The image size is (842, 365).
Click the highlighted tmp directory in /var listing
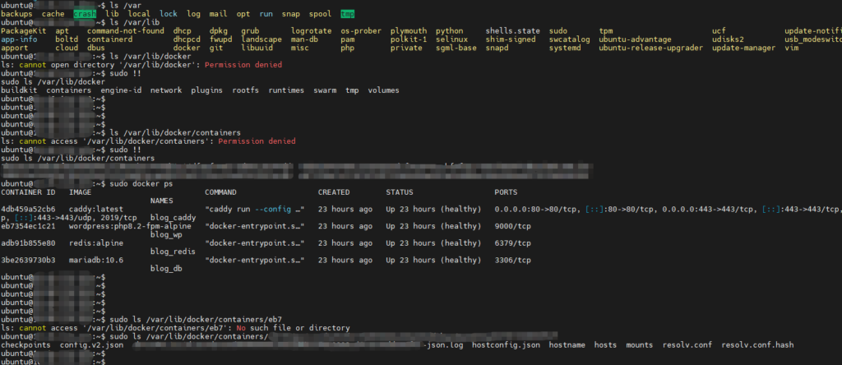(348, 15)
